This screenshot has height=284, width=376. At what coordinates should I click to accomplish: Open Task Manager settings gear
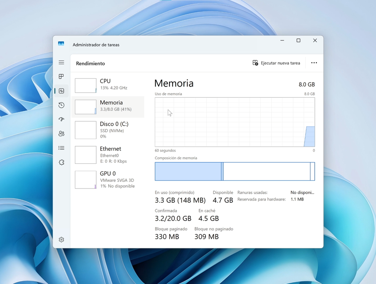[x=61, y=240]
